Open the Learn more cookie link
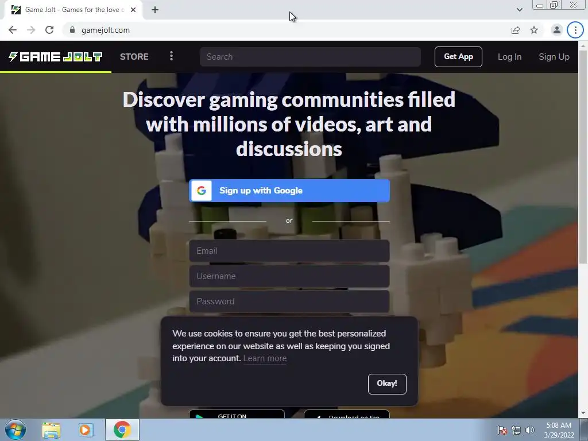This screenshot has height=441, width=588. [265, 358]
